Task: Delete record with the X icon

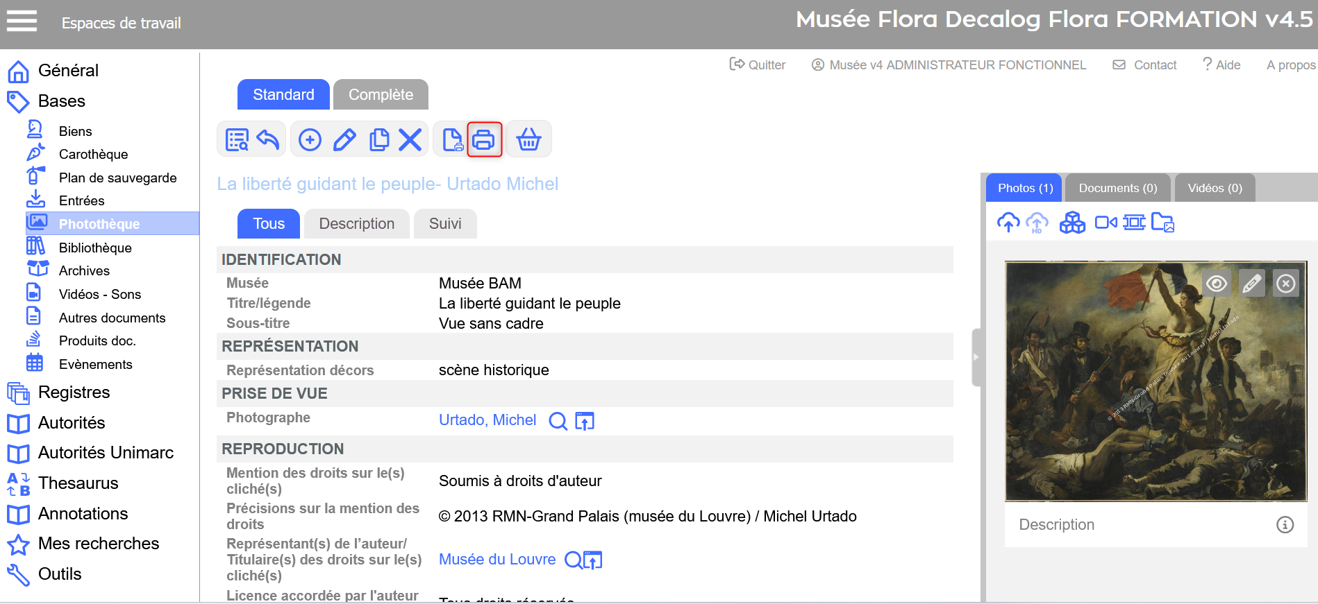Action: click(x=410, y=139)
